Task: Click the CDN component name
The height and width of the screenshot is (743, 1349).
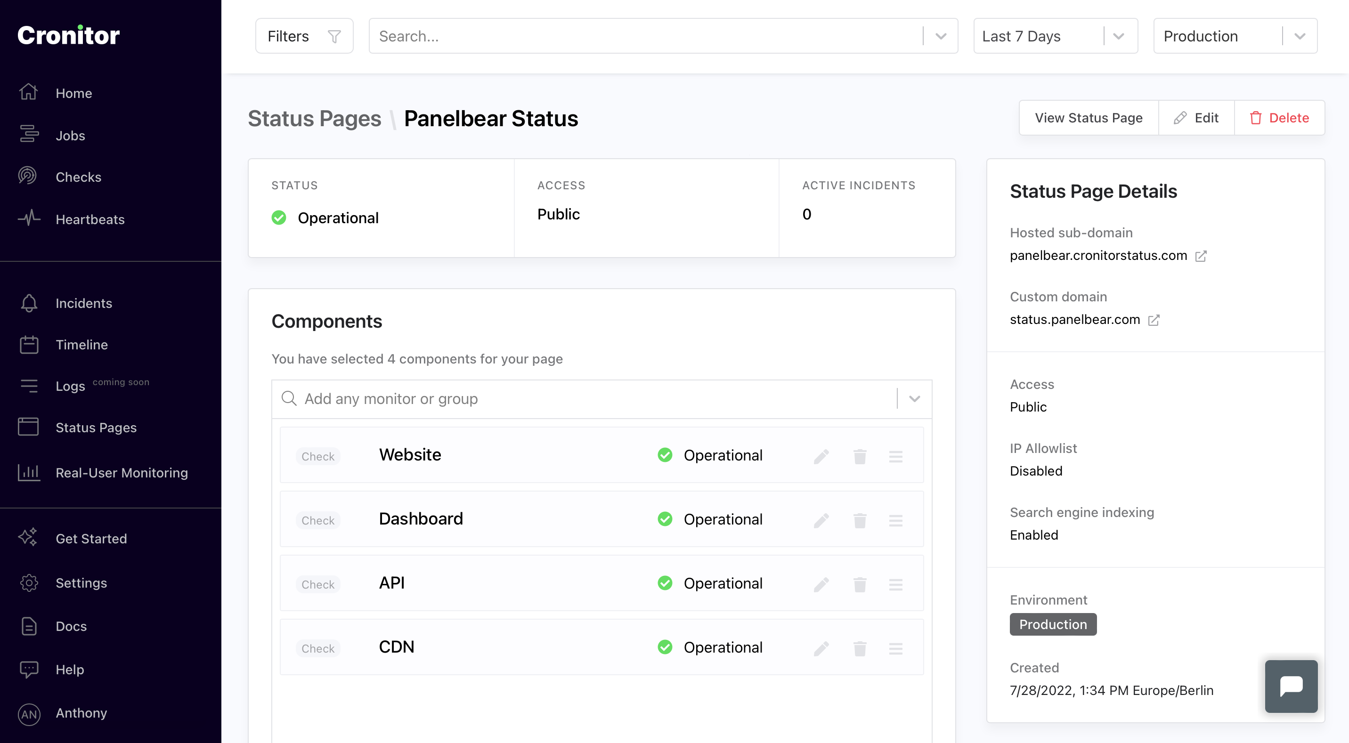Action: coord(397,646)
